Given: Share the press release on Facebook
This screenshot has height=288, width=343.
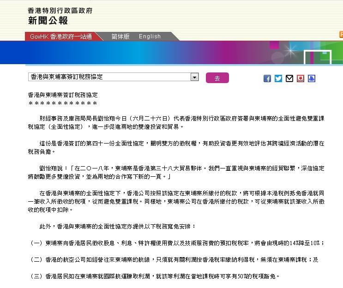Looking at the screenshot, I should pos(267,78).
